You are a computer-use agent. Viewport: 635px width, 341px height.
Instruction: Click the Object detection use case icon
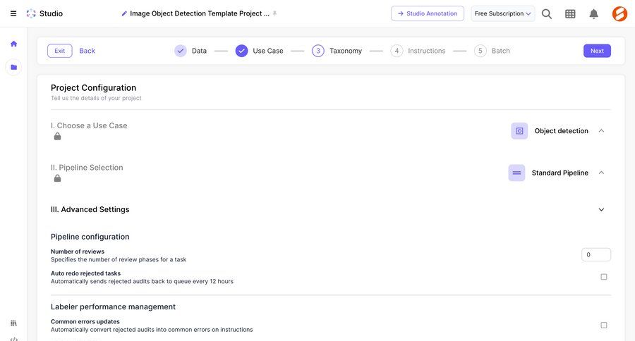point(519,131)
